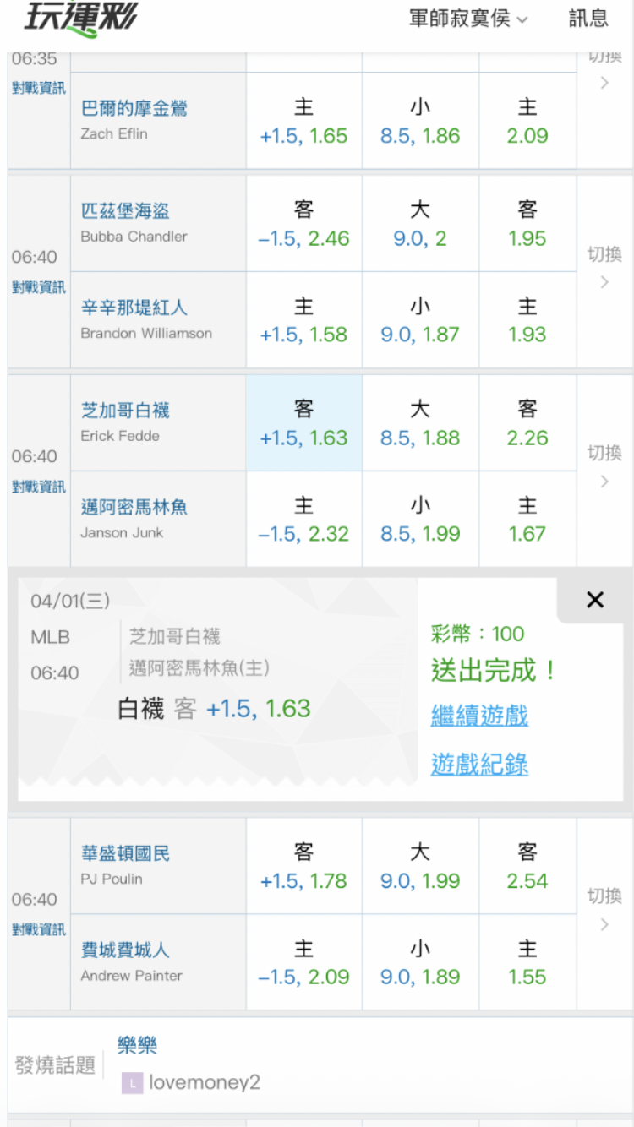634x1127 pixels.
Task: Open lovemoney2 user avatar
Action: [x=133, y=1082]
